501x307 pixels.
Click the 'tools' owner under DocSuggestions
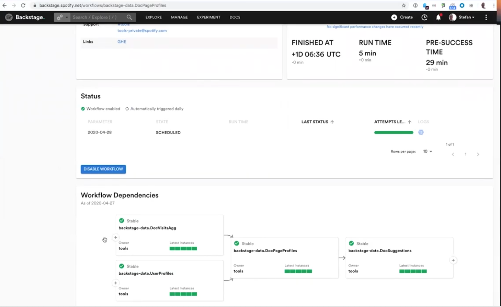coord(353,271)
